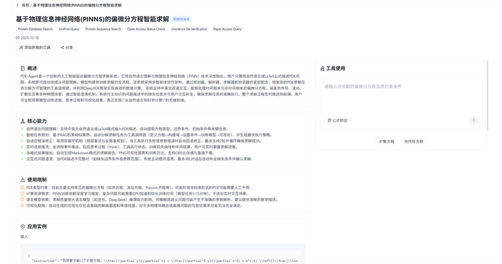
Task: Select the Protein Database Search tag
Action: tap(35, 29)
